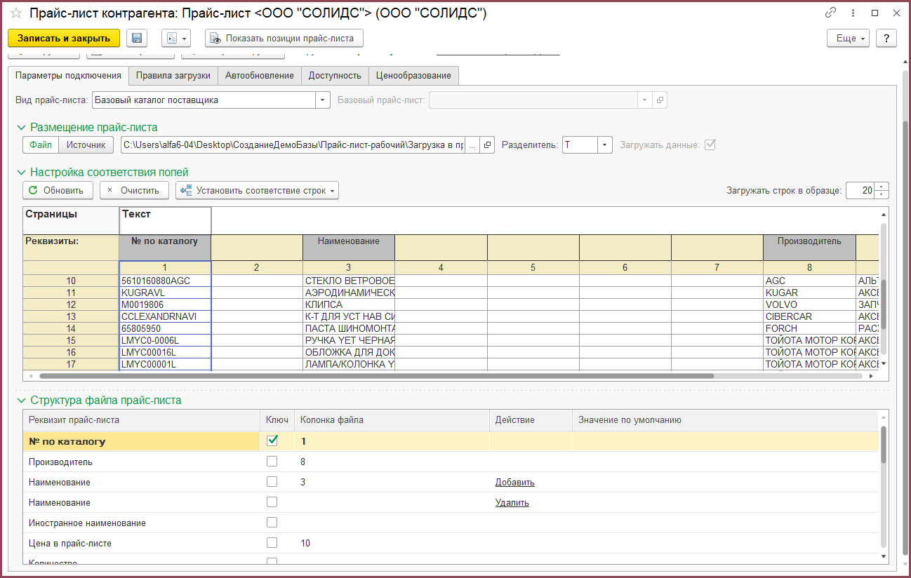Select cell CCLEXANDRNAVI
This screenshot has height=578, width=911.
[x=165, y=316]
